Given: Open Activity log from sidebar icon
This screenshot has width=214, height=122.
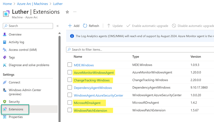Looking at the screenshot, I should click(4, 42).
